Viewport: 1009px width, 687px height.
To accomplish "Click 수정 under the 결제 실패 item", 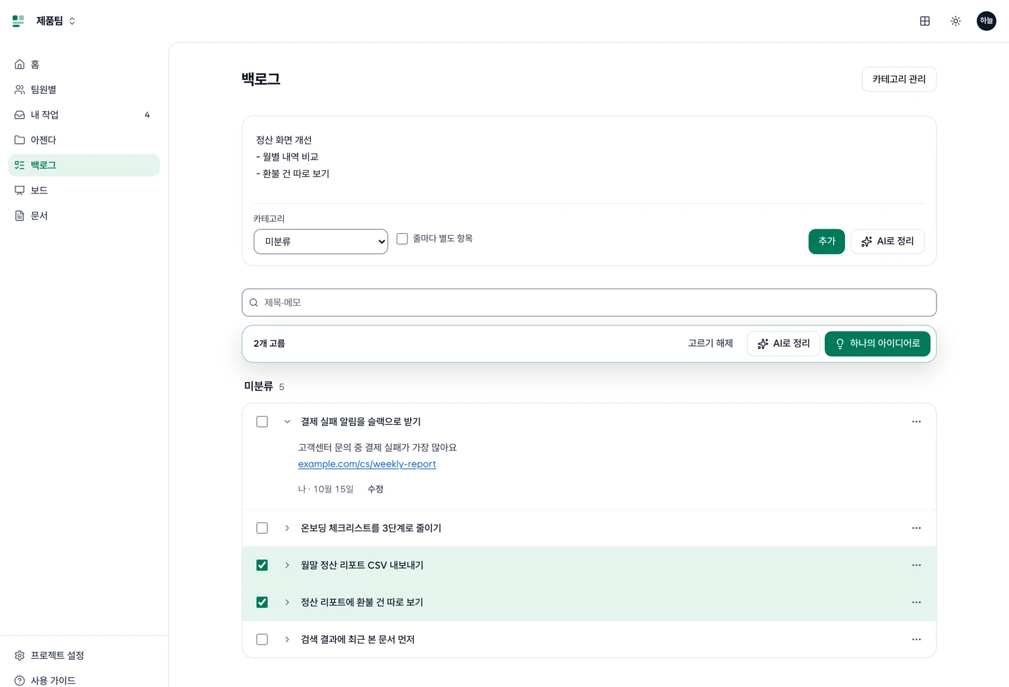I will 375,489.
